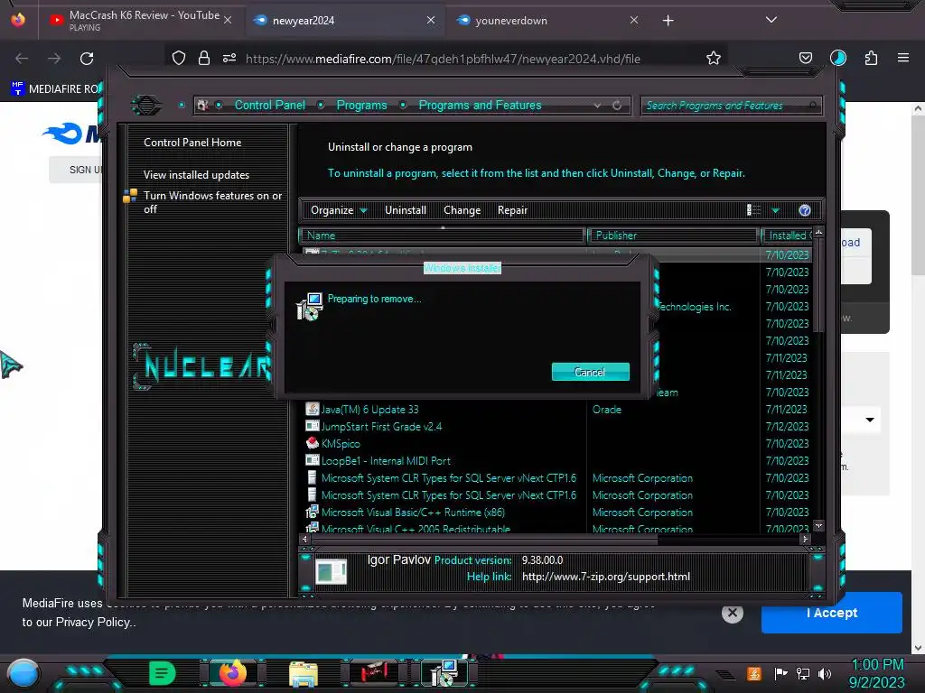925x693 pixels.
Task: Change view with the view icon
Action: (753, 210)
